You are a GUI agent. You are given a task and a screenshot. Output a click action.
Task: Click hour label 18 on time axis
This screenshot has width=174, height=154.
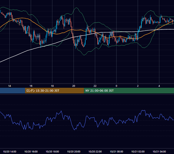[x=52, y=86]
